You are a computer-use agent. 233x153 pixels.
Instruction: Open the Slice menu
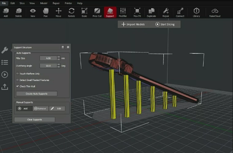tap(22, 3)
